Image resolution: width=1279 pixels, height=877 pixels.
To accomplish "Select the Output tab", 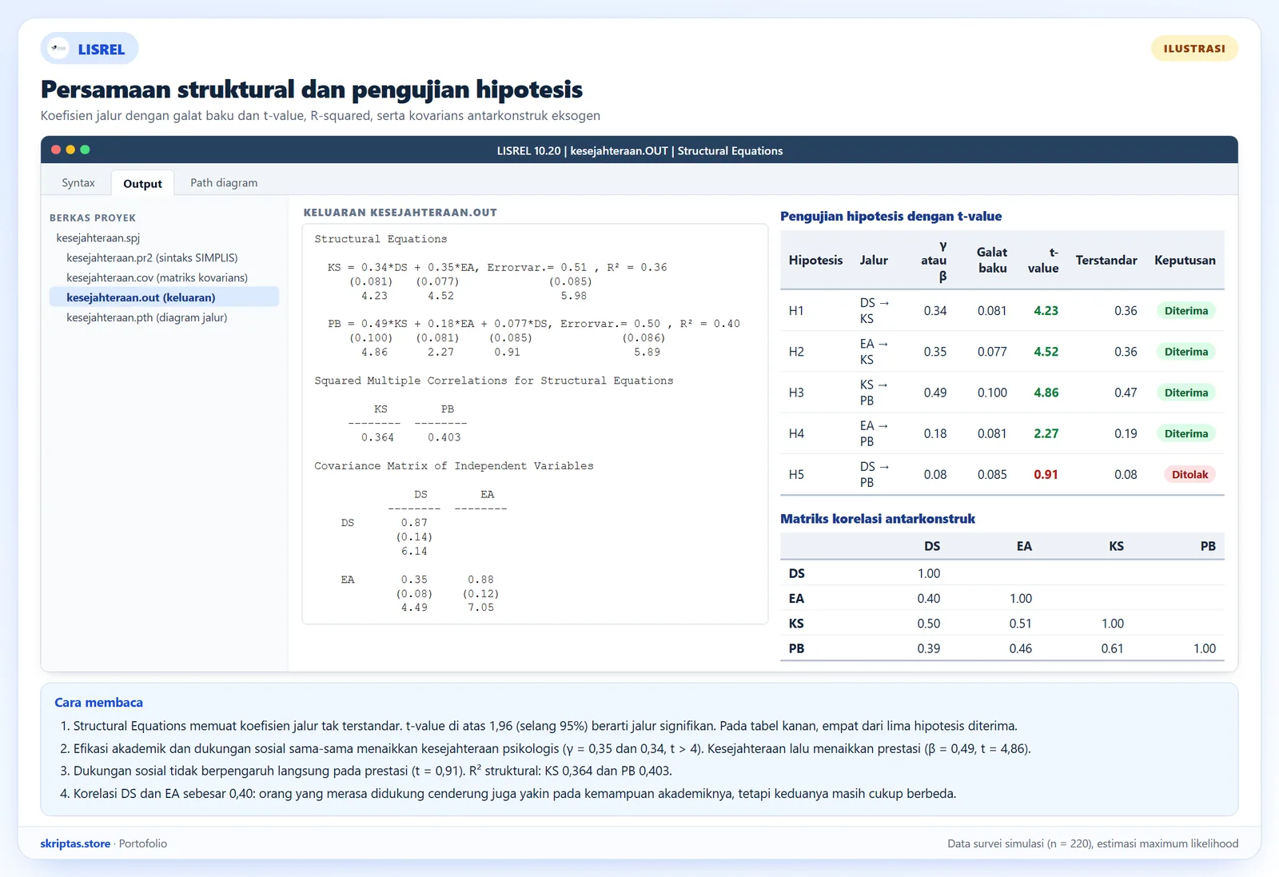I will (x=142, y=183).
